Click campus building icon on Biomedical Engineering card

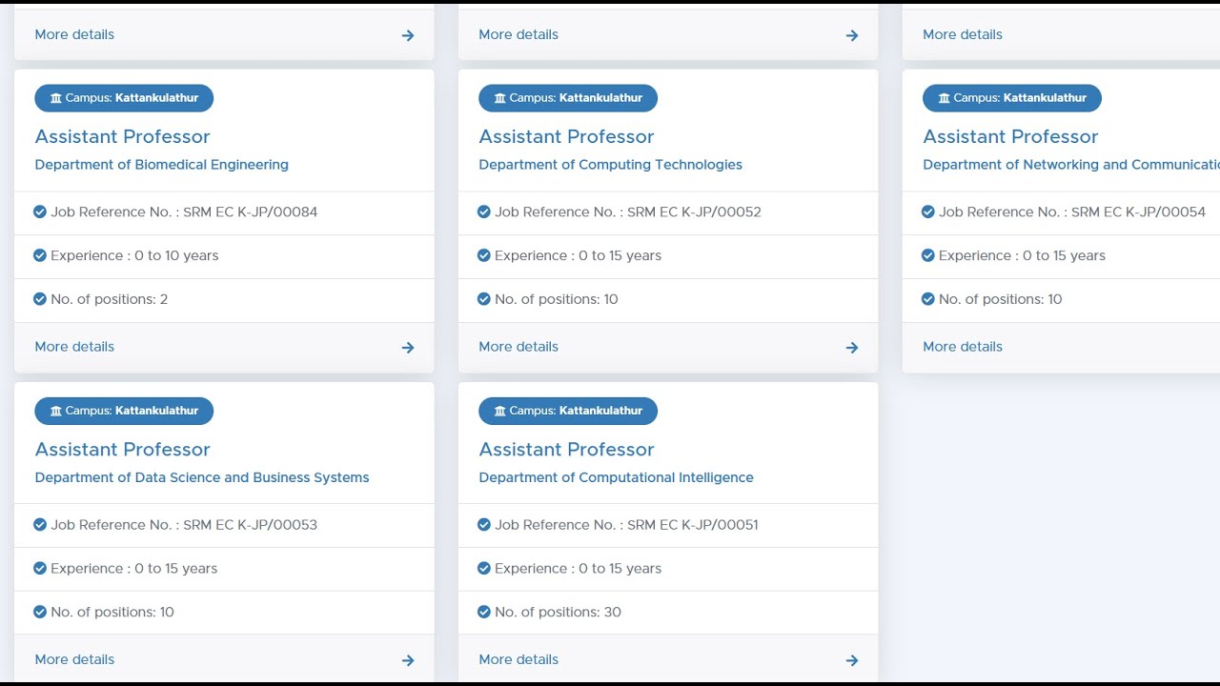click(x=56, y=98)
